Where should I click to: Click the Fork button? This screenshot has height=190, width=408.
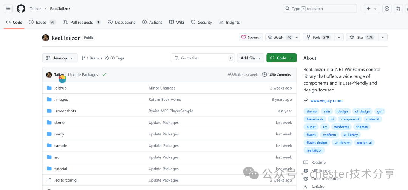coord(318,37)
